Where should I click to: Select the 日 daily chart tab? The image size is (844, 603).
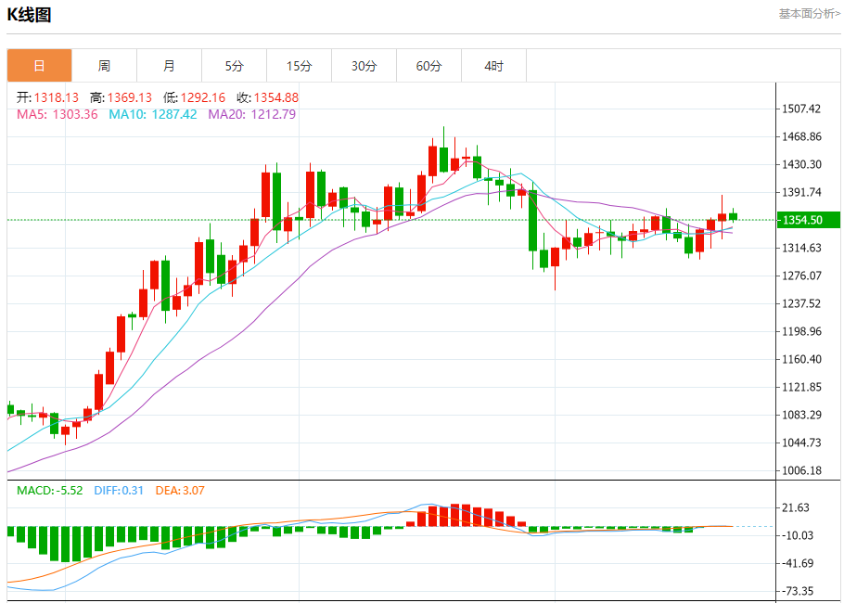39,66
